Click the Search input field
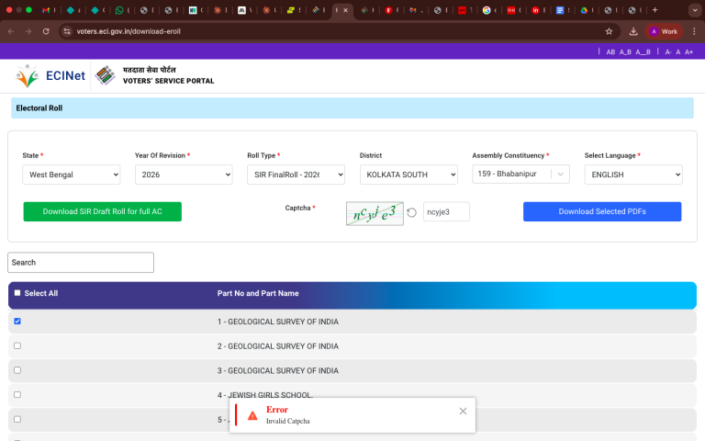This screenshot has height=441, width=705. tap(81, 263)
